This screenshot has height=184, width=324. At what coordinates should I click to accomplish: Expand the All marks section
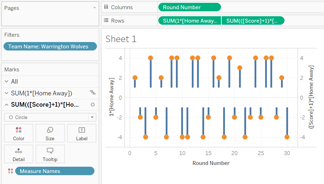[x=6, y=82]
